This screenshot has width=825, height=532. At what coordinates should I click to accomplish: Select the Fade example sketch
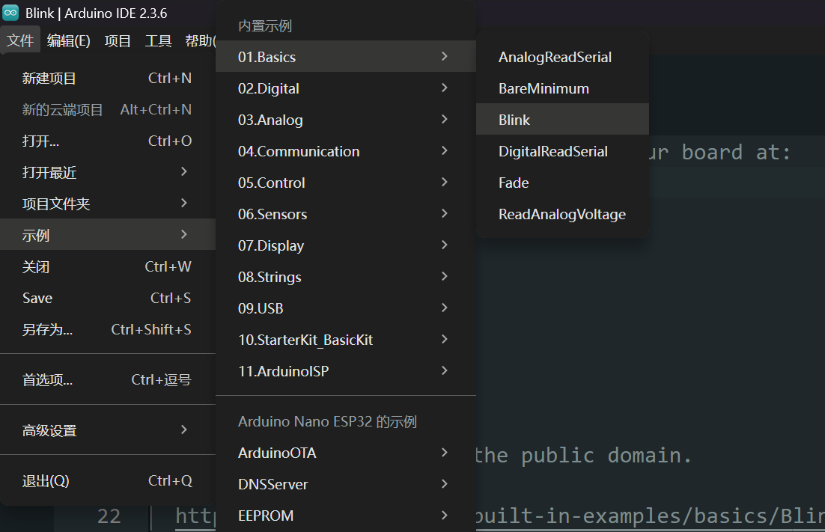514,183
